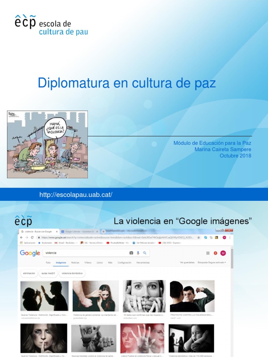Open the Herramientas search tools
The width and height of the screenshot is (268, 357).
[143, 263]
